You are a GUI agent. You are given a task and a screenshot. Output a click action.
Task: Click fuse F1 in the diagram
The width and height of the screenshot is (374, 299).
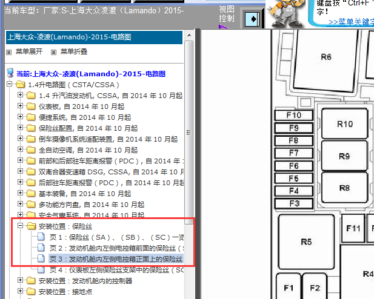click(x=289, y=287)
